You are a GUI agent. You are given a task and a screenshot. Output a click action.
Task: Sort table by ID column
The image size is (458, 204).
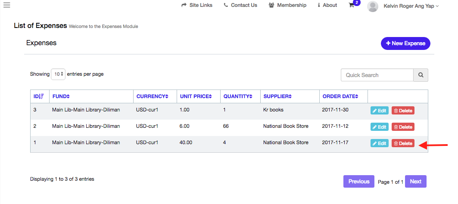(39, 96)
